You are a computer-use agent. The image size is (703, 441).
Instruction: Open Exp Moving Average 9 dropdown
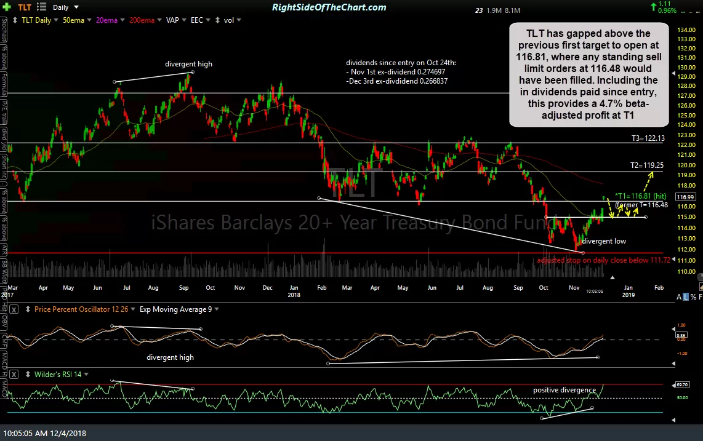(217, 309)
